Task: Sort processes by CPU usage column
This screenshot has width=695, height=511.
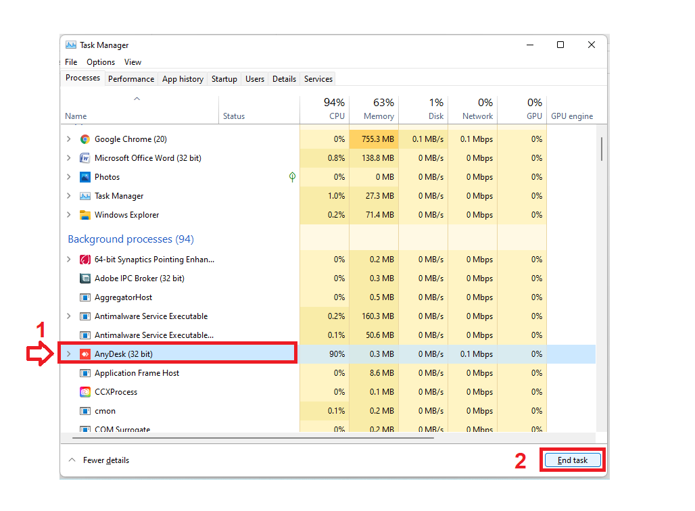Action: [x=325, y=110]
